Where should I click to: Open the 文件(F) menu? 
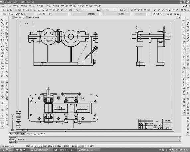[x=8, y=6]
